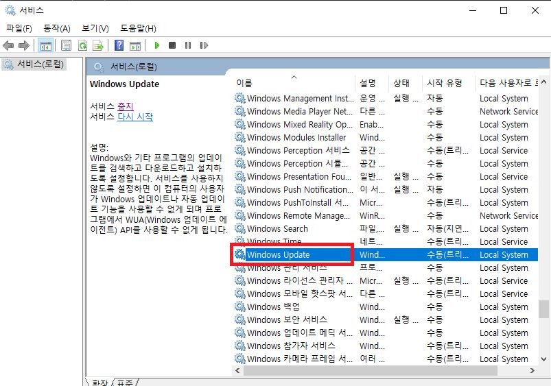This screenshot has width=551, height=386.
Task: Click the Refresh toolbar icon
Action: (82, 45)
